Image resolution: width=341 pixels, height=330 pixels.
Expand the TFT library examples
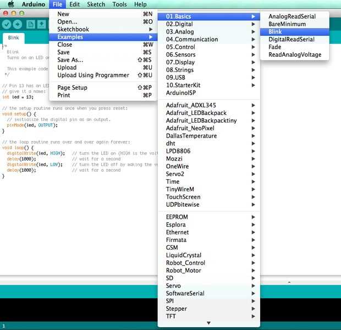point(208,316)
